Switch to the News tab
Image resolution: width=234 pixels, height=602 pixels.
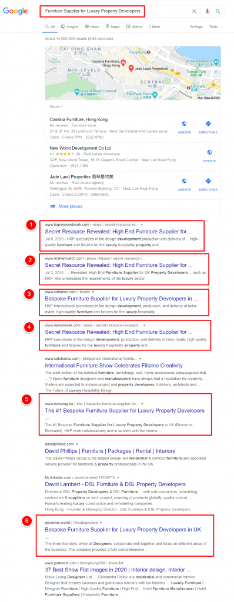click(x=92, y=27)
